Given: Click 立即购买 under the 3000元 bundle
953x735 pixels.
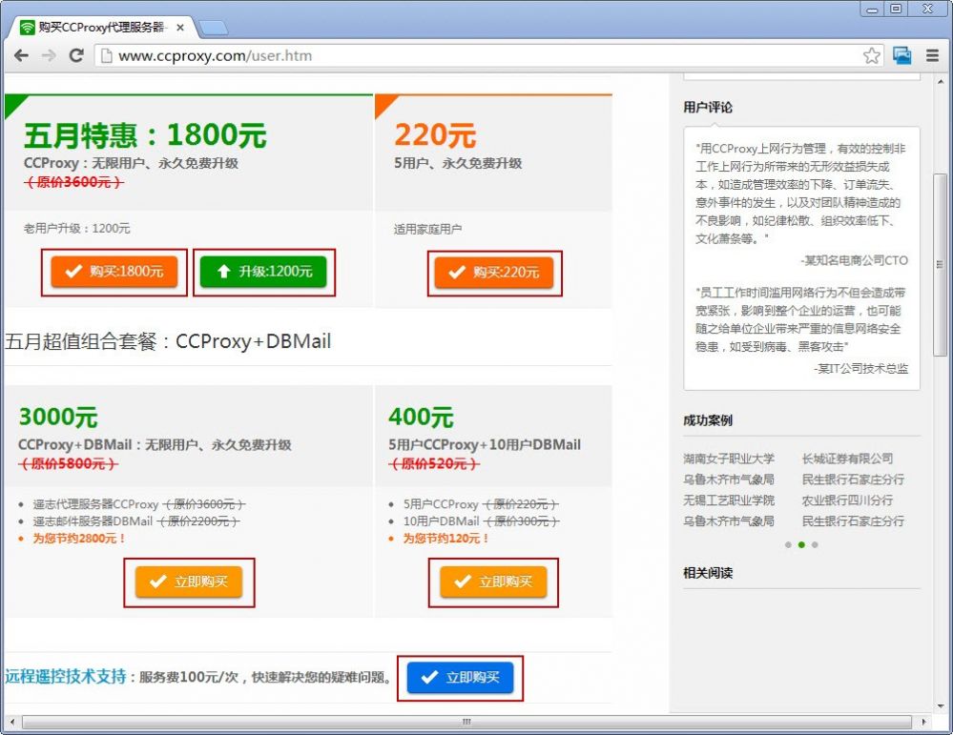Looking at the screenshot, I should [x=189, y=582].
